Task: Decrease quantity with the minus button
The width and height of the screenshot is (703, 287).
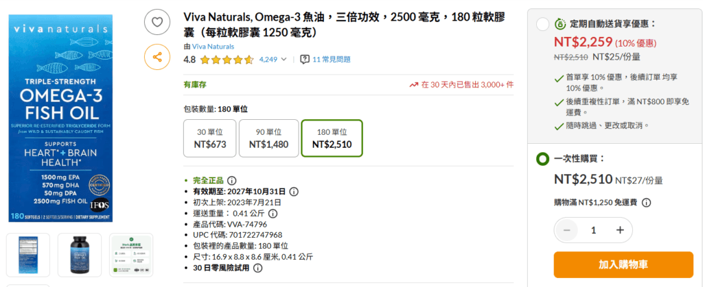Action: pos(566,230)
